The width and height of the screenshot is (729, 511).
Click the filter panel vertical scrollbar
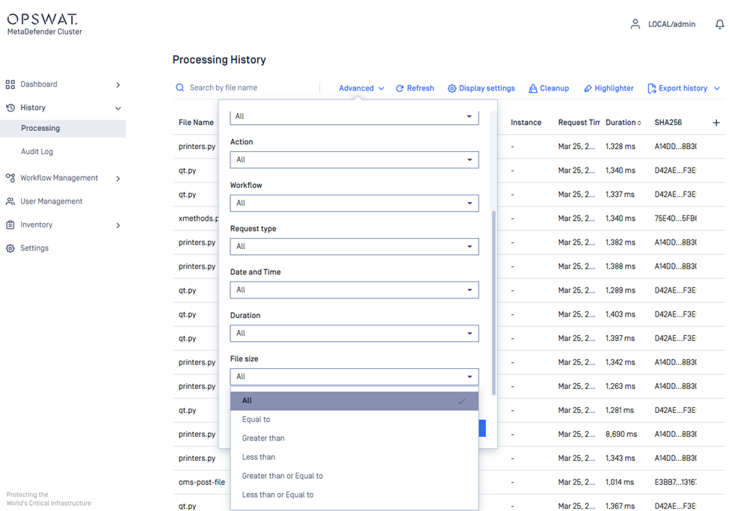point(493,299)
